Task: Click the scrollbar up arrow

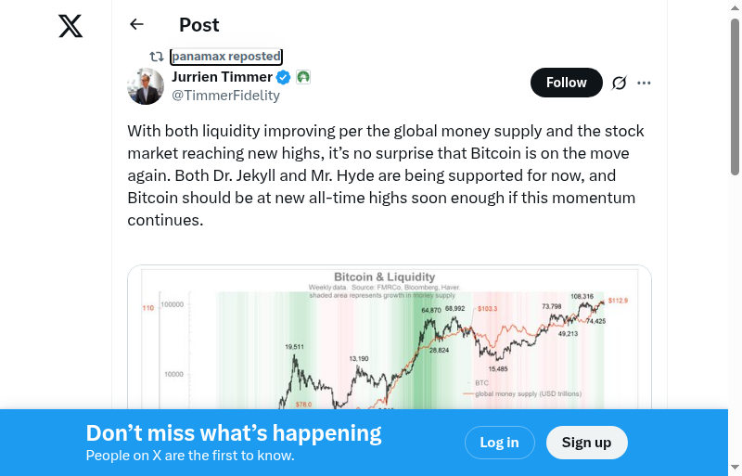Action: [735, 7]
